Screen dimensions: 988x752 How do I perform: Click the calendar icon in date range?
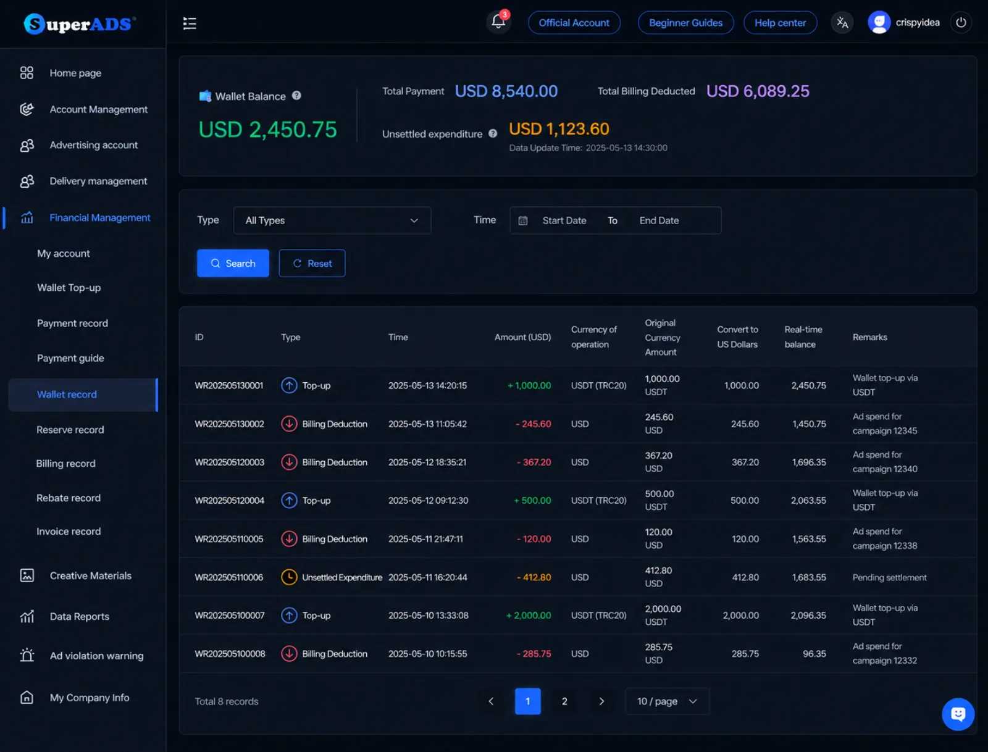(x=523, y=220)
